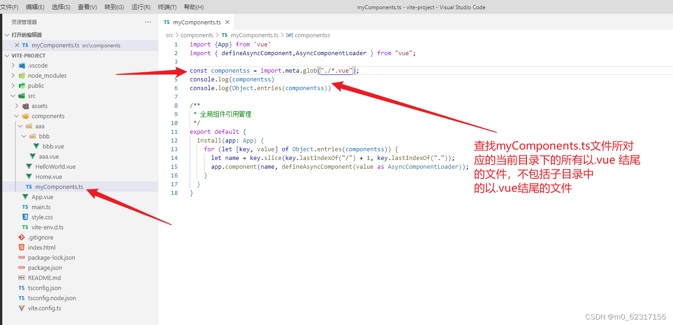Click the CSS icon beside style.css

pyautogui.click(x=25, y=217)
